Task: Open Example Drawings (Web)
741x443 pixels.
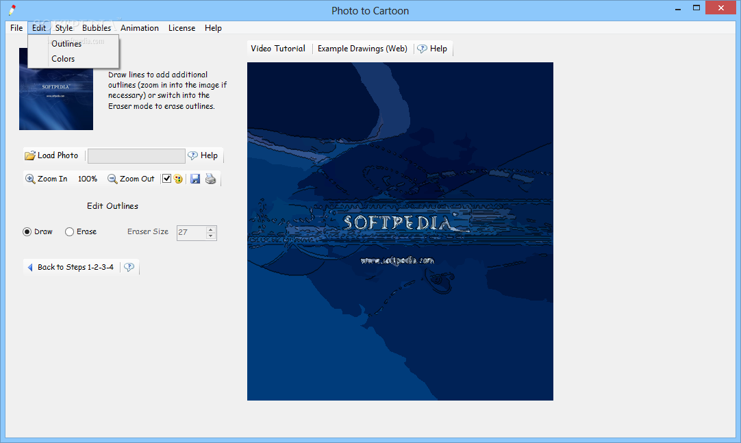Action: click(362, 49)
